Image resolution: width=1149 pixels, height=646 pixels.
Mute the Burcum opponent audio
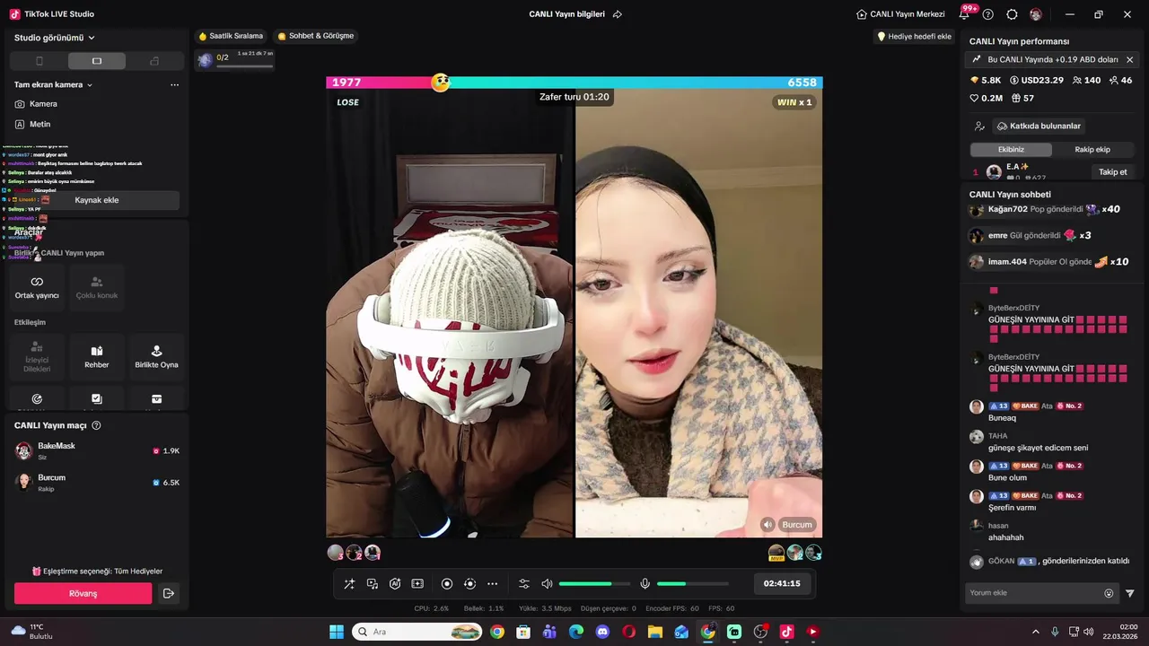tap(767, 525)
